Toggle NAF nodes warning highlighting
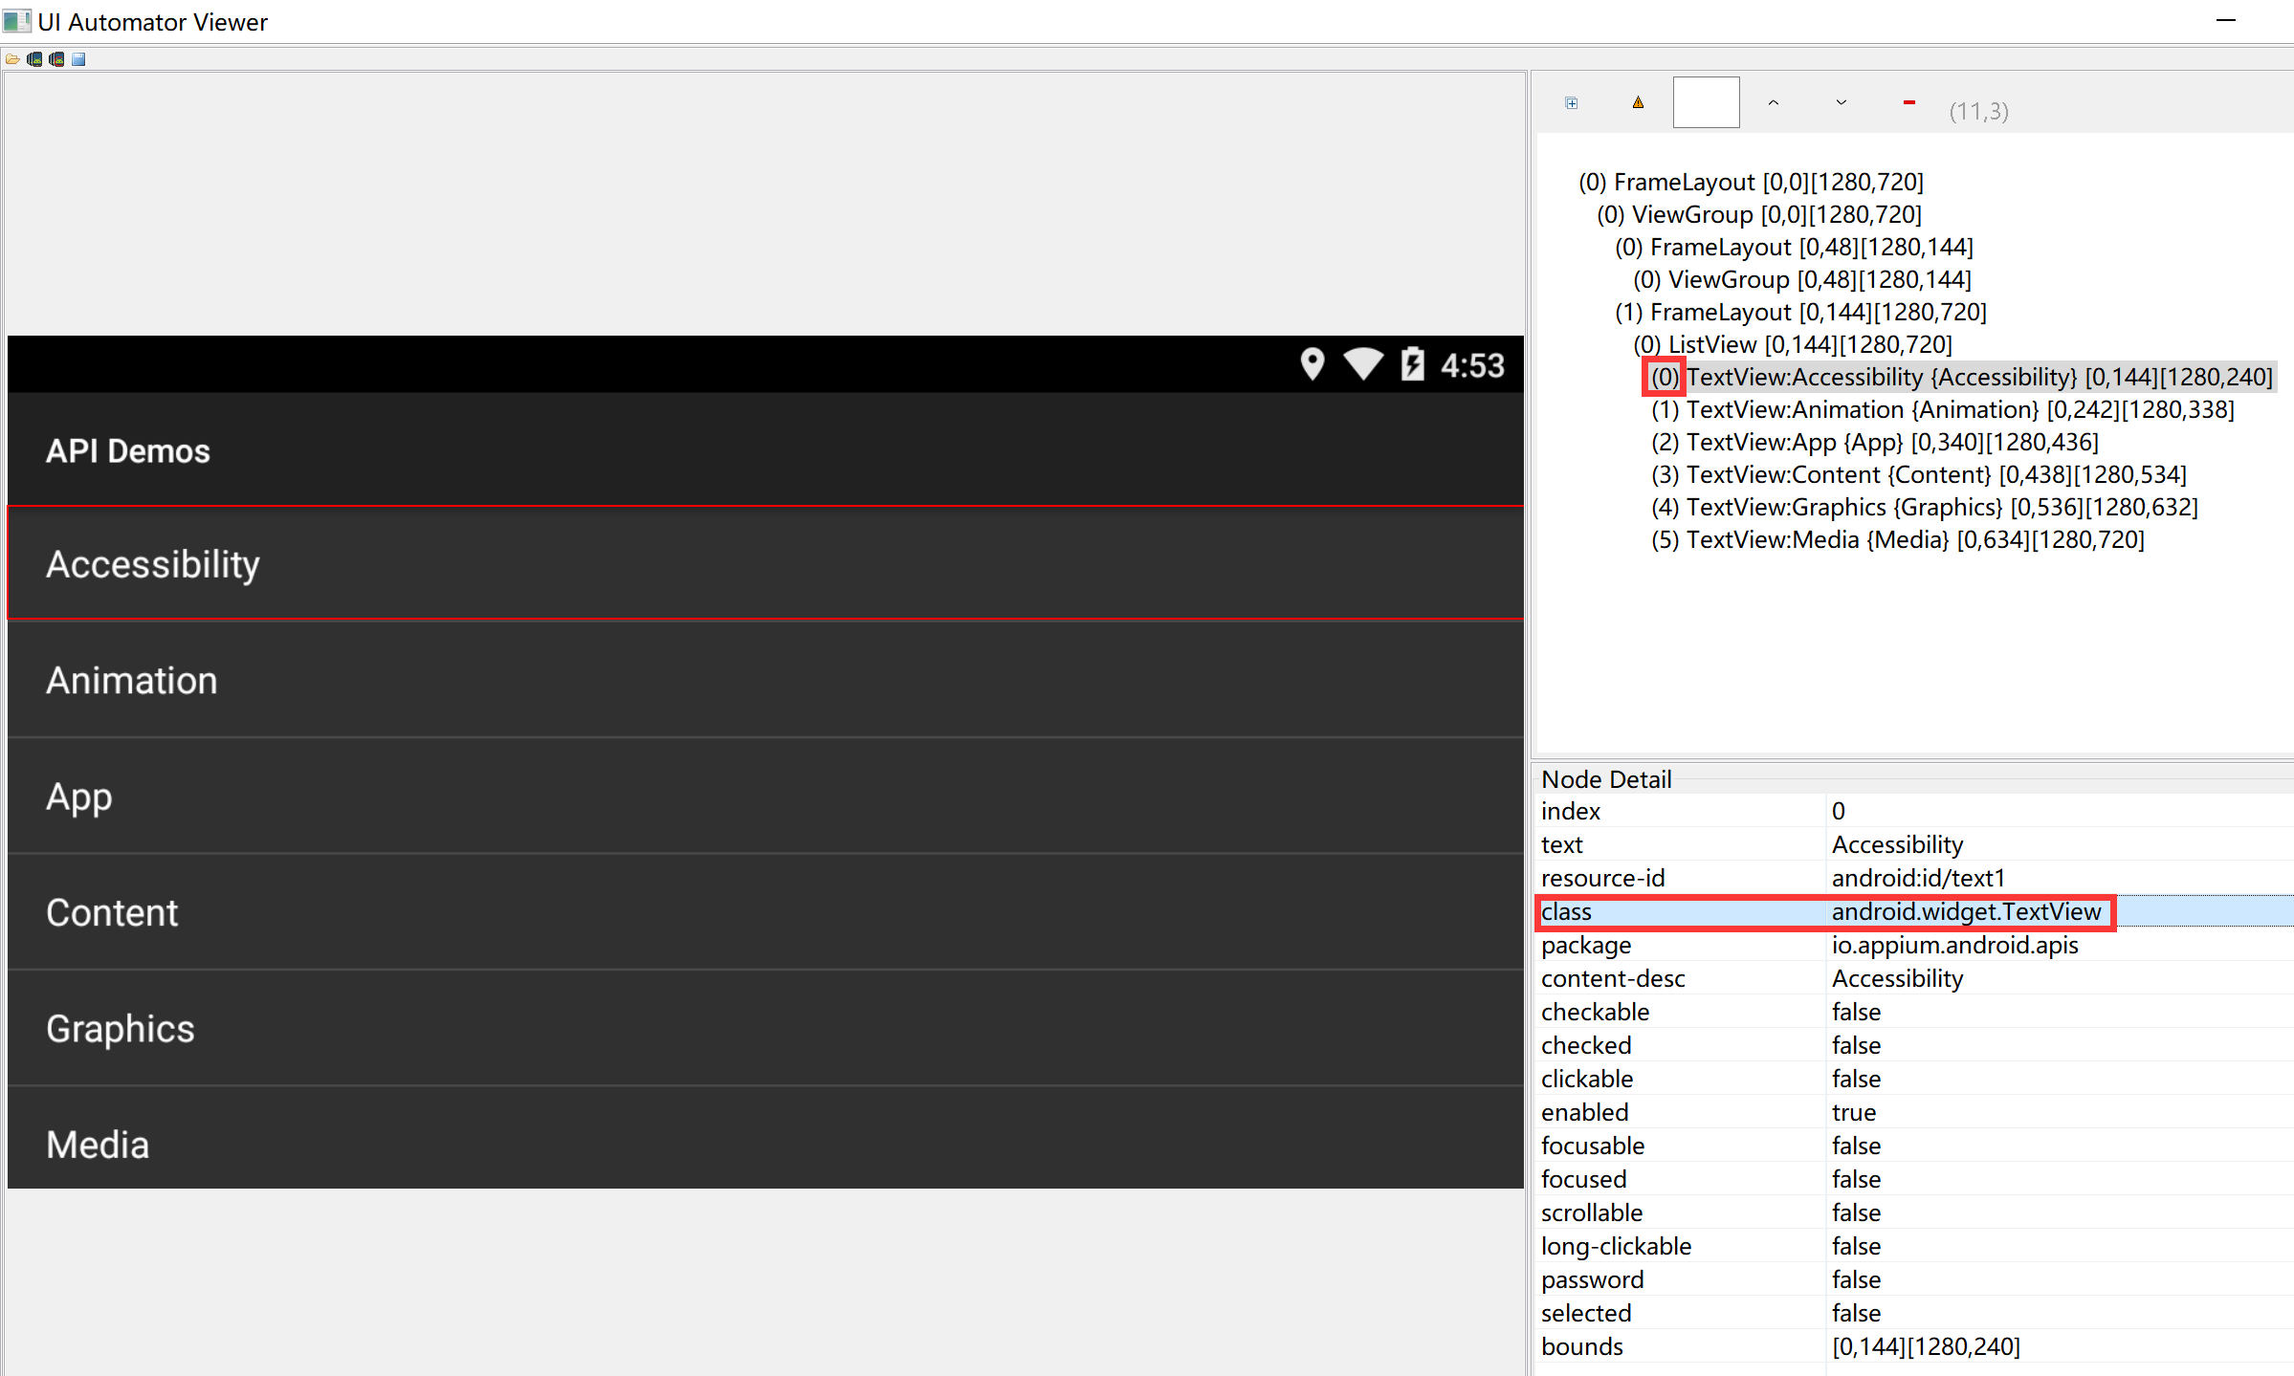This screenshot has width=2294, height=1376. (1638, 102)
